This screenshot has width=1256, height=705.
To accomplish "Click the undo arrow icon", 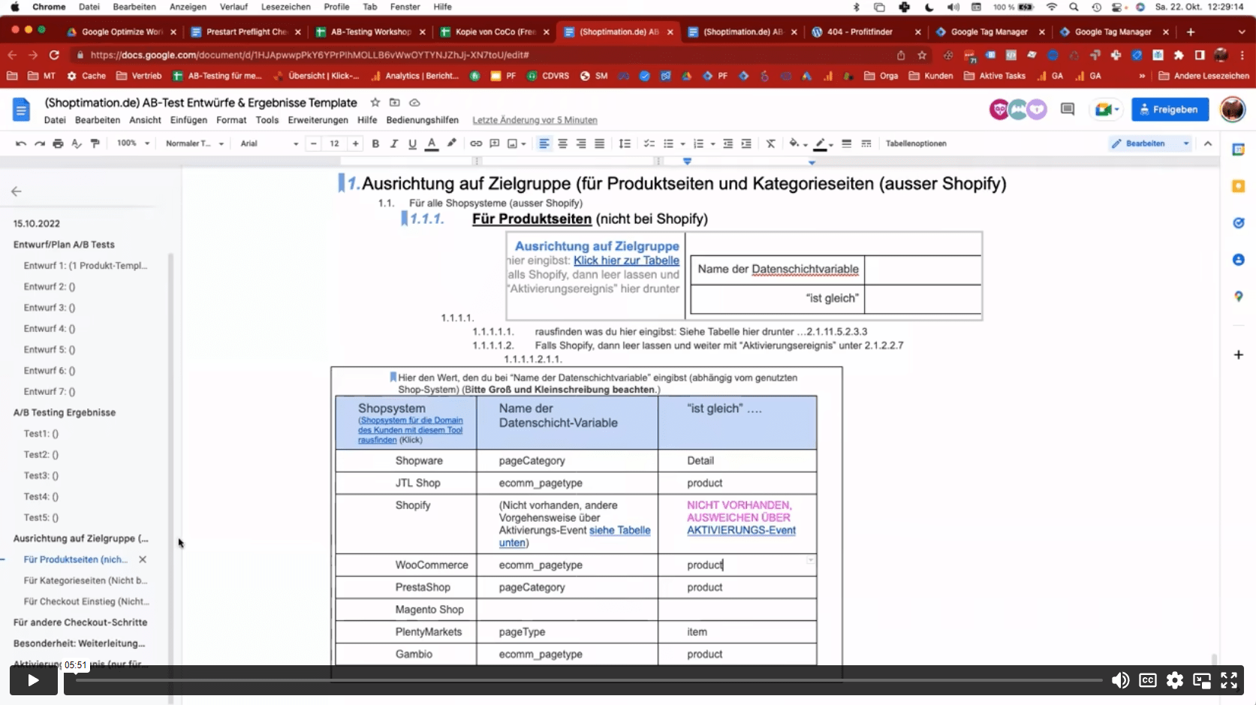I will (x=21, y=143).
